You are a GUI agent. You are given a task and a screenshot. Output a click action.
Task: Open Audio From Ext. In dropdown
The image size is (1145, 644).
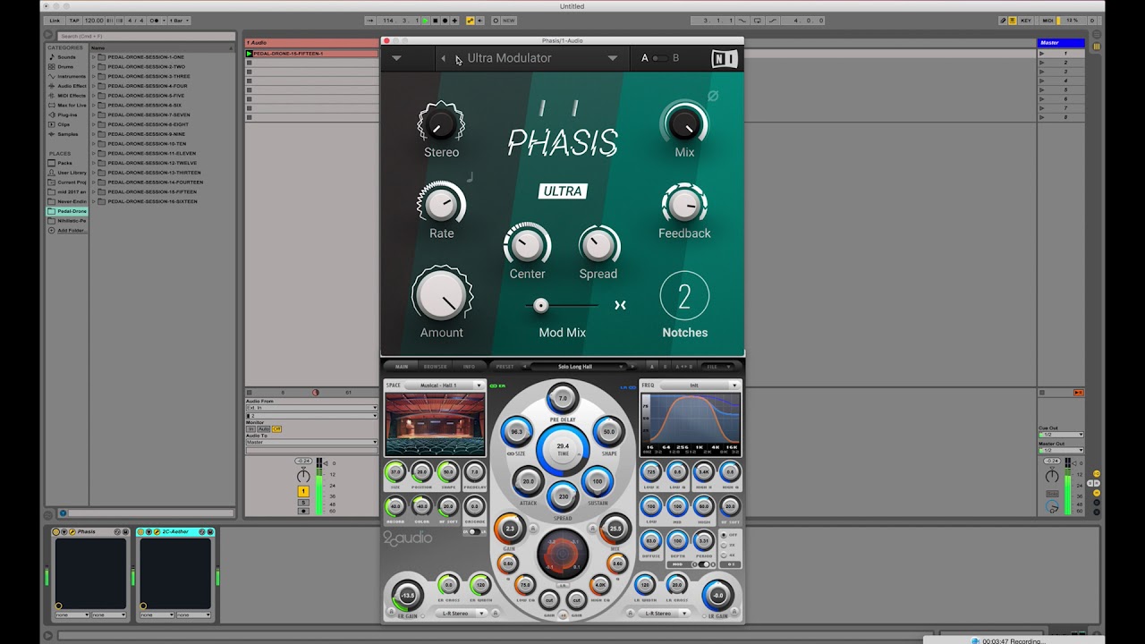(x=311, y=408)
